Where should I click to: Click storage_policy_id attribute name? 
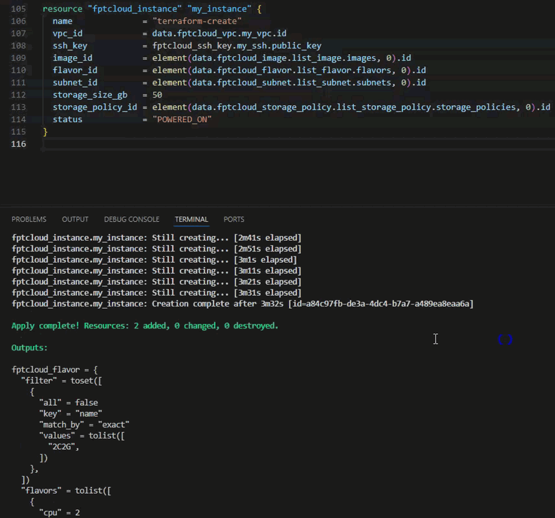click(95, 107)
